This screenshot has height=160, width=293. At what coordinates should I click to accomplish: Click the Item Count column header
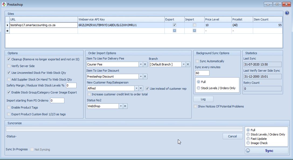268,19
